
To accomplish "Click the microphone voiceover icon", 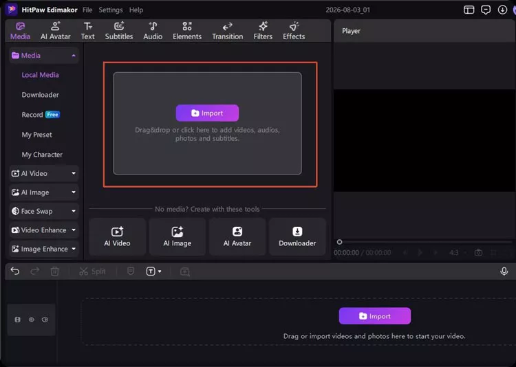I will (x=504, y=271).
